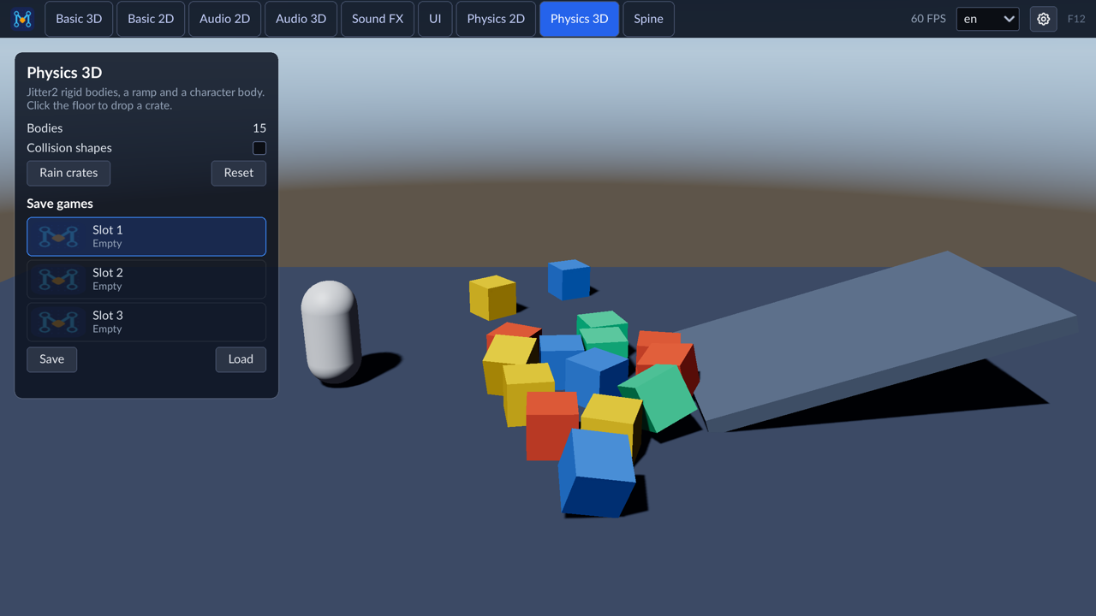Image resolution: width=1096 pixels, height=616 pixels.
Task: Open the en language dropdown
Action: (987, 19)
